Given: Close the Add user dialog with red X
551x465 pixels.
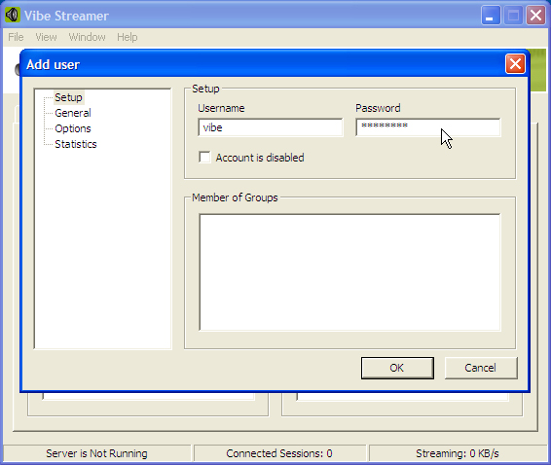Looking at the screenshot, I should [515, 64].
